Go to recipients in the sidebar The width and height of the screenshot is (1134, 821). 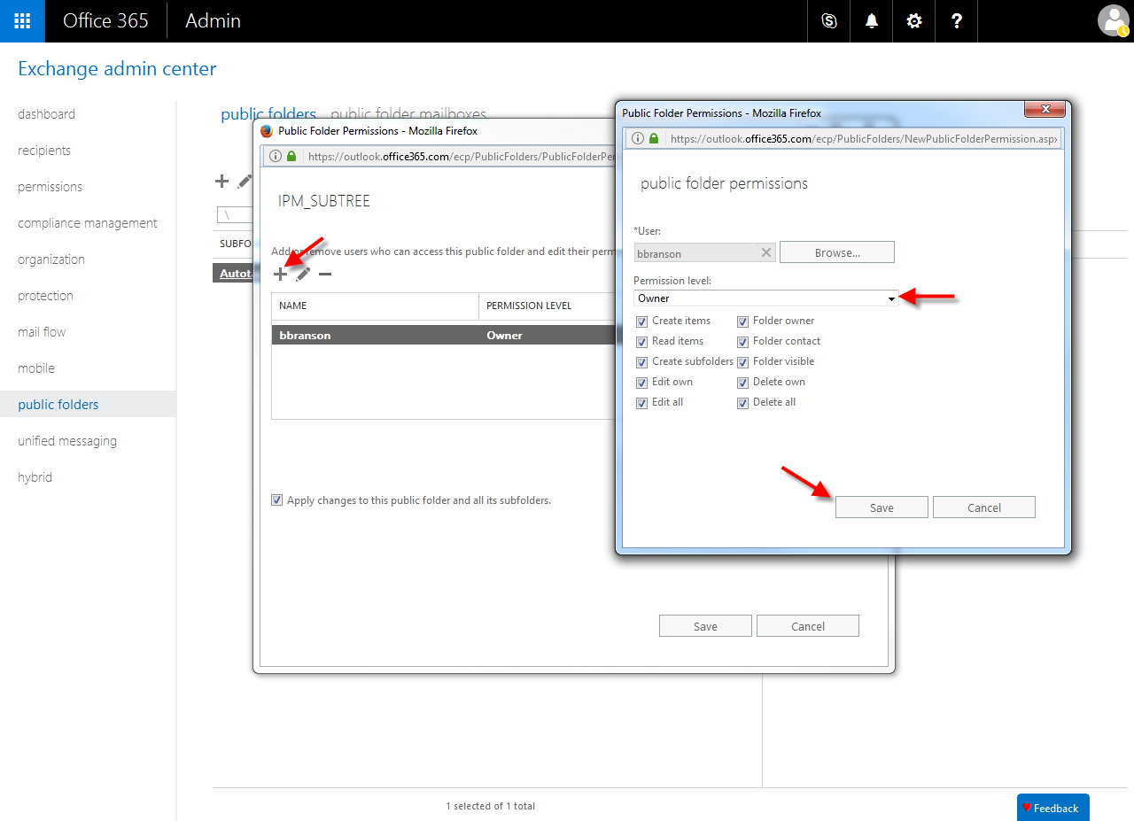pos(44,151)
